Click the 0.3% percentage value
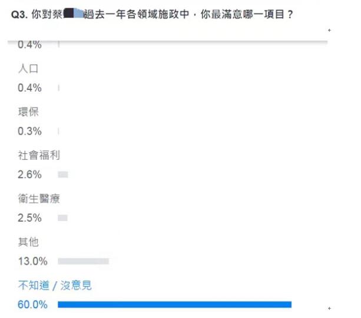Image resolution: width=361 pixels, height=318 pixels. tap(30, 131)
